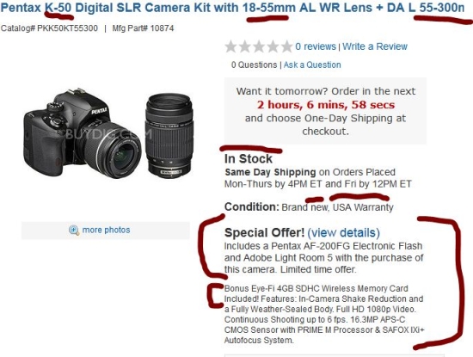This screenshot has width=473, height=357.
Task: Click the Special Offer! heading
Action: 265,232
